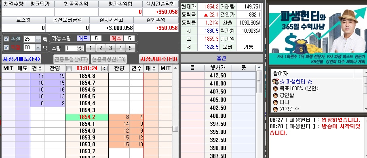
Task: Select participant 목표1000% (본인)
Action: pyautogui.click(x=299, y=89)
